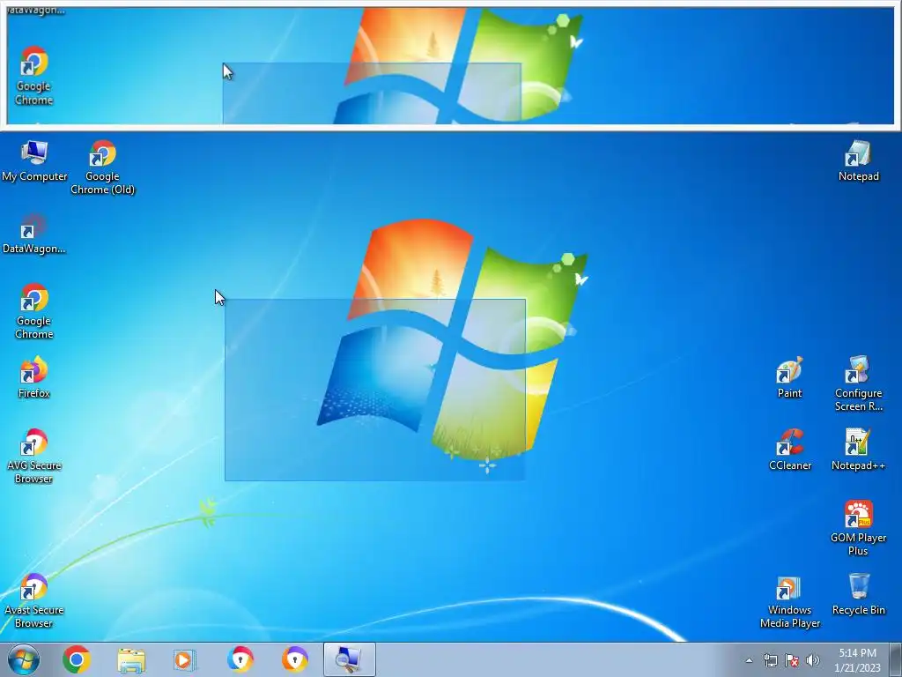Open the Action Center flag icon
This screenshot has height=677, width=902.
[792, 660]
